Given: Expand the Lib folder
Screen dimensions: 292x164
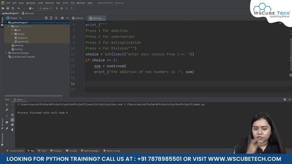Looking at the screenshot, I should (x=12, y=30).
